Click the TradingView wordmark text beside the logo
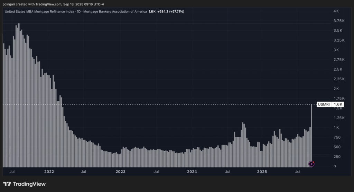 pyautogui.click(x=29, y=184)
